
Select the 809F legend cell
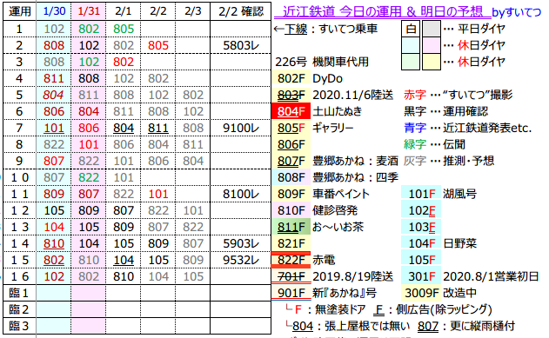291,194
